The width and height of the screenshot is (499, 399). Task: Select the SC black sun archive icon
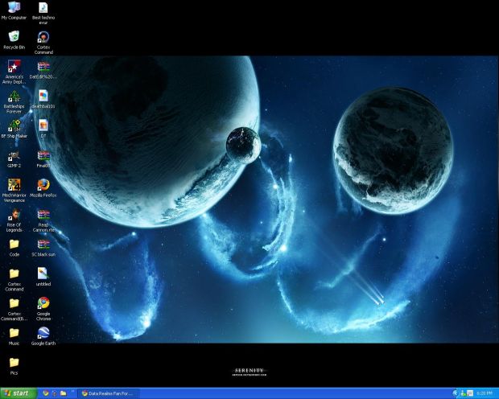tap(43, 248)
